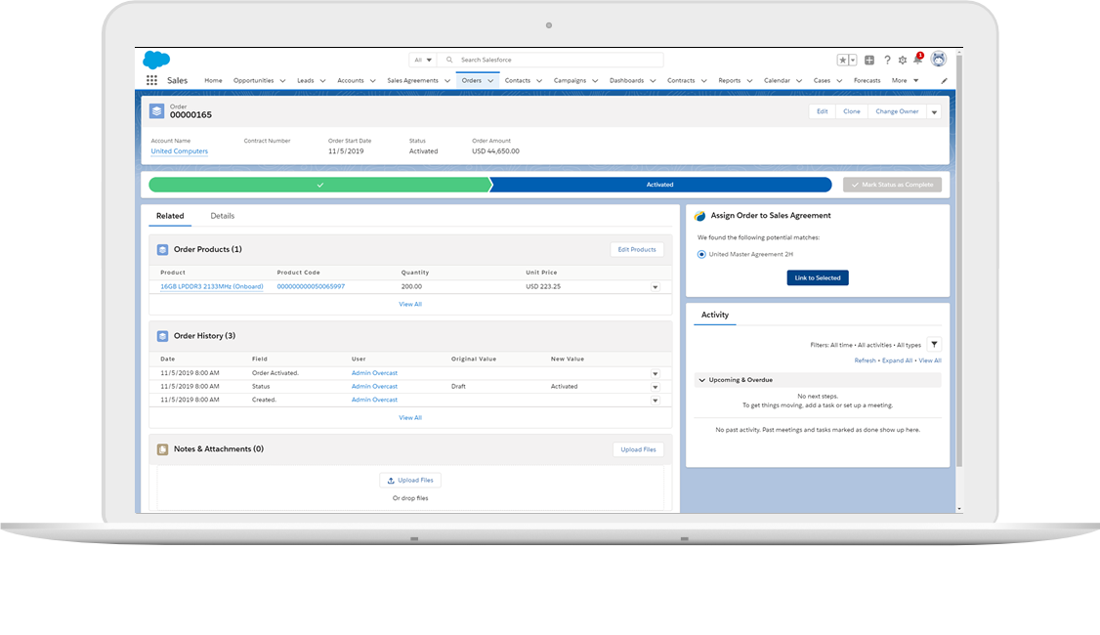Click the global actions plus icon
This screenshot has height=635, width=1100.
pos(869,60)
